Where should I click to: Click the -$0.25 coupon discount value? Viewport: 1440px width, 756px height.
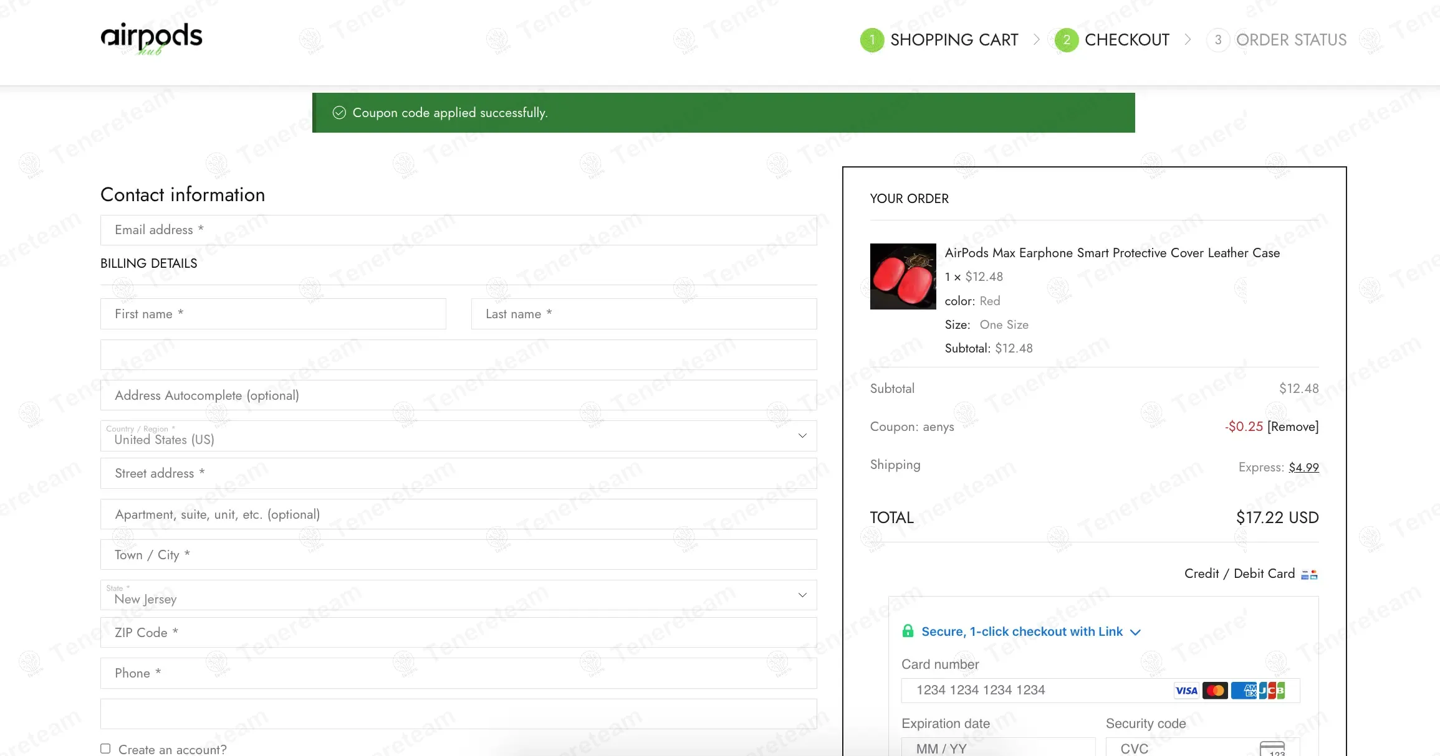(x=1244, y=427)
